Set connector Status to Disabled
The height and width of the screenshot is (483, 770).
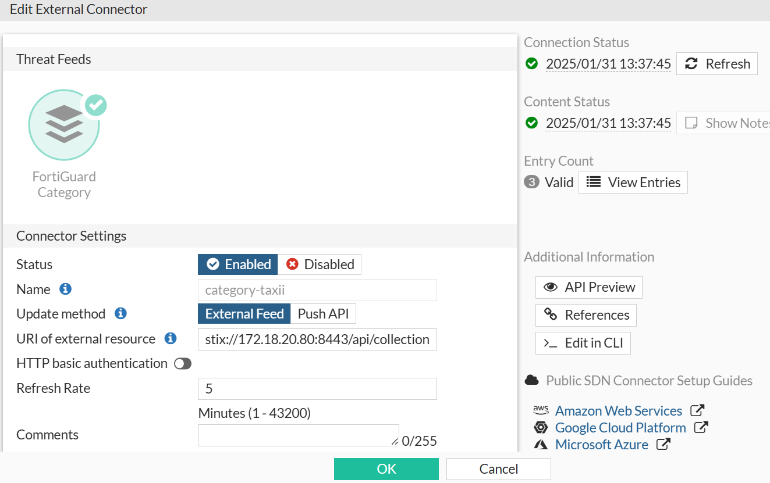click(319, 264)
